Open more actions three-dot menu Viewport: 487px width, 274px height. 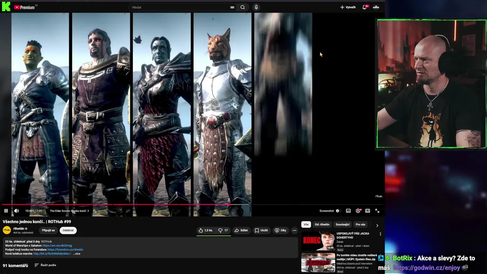pyautogui.click(x=294, y=230)
